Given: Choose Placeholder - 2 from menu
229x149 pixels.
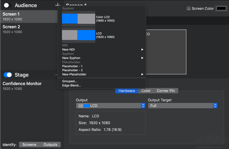Looking at the screenshot, I should (72, 70).
